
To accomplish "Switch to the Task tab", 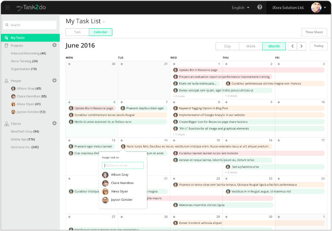I will coord(77,32).
